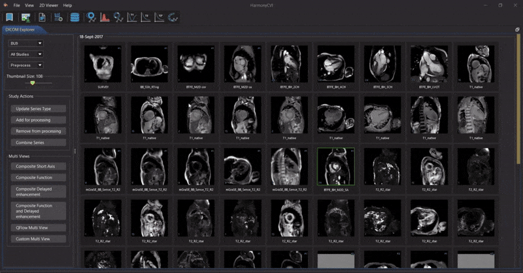Click the blue database stack icon
Viewport: 523px width, 273px height.
[x=75, y=18]
